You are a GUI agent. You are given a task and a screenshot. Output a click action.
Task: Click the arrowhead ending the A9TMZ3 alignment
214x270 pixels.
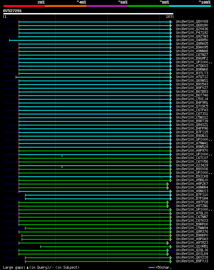[x=168, y=243]
